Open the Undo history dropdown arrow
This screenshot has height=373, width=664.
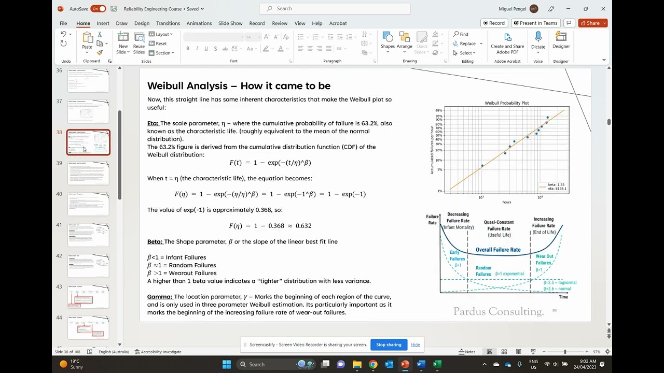(x=71, y=34)
